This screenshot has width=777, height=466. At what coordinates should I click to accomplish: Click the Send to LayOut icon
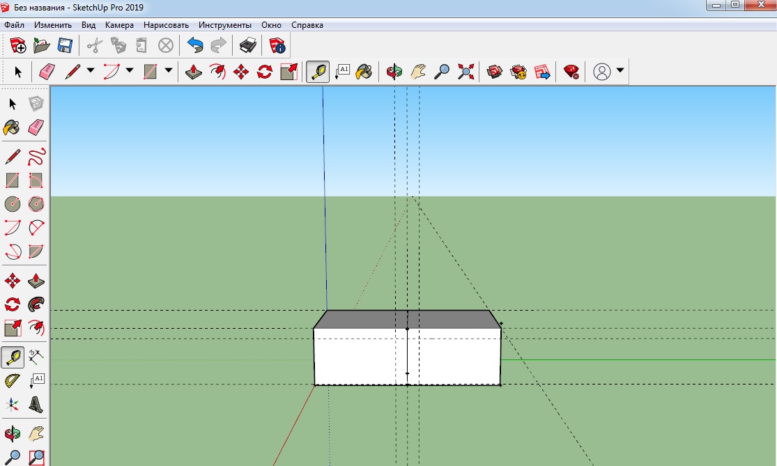coord(542,72)
